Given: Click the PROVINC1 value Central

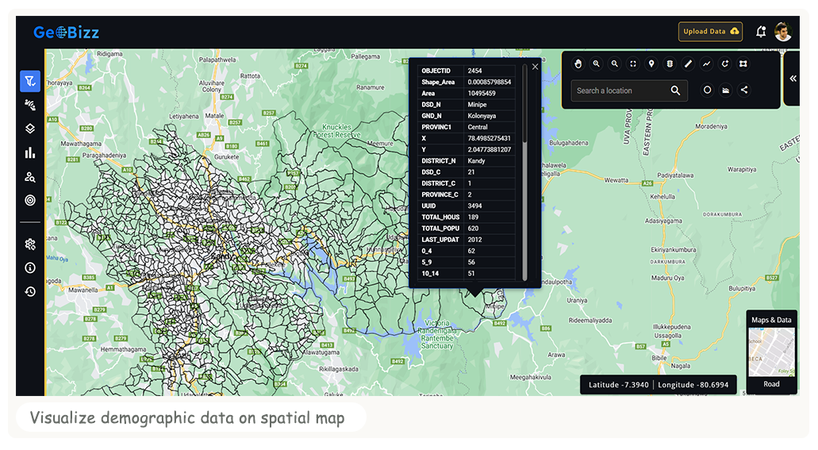Looking at the screenshot, I should [478, 127].
